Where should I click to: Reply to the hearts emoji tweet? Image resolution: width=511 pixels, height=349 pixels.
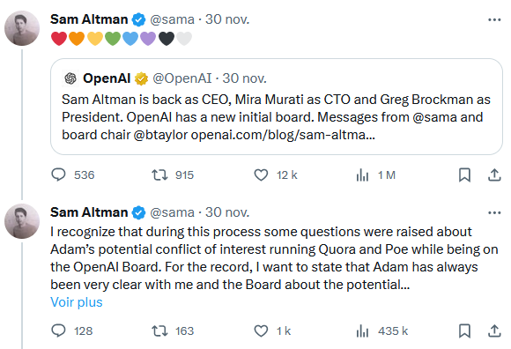59,175
